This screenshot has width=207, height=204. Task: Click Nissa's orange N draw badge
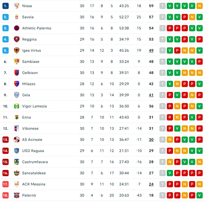click(200, 6)
